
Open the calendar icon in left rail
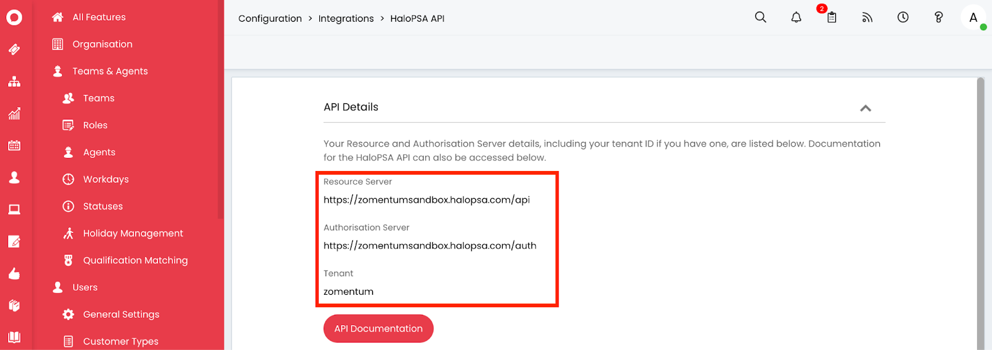pyautogui.click(x=14, y=146)
